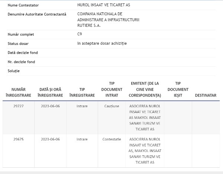The width and height of the screenshot is (223, 174).
Task: Select date 2023-06-06 in row 29727
Action: click(50, 106)
